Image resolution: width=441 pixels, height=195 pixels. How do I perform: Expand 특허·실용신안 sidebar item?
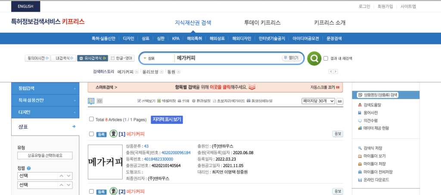[x=45, y=100]
